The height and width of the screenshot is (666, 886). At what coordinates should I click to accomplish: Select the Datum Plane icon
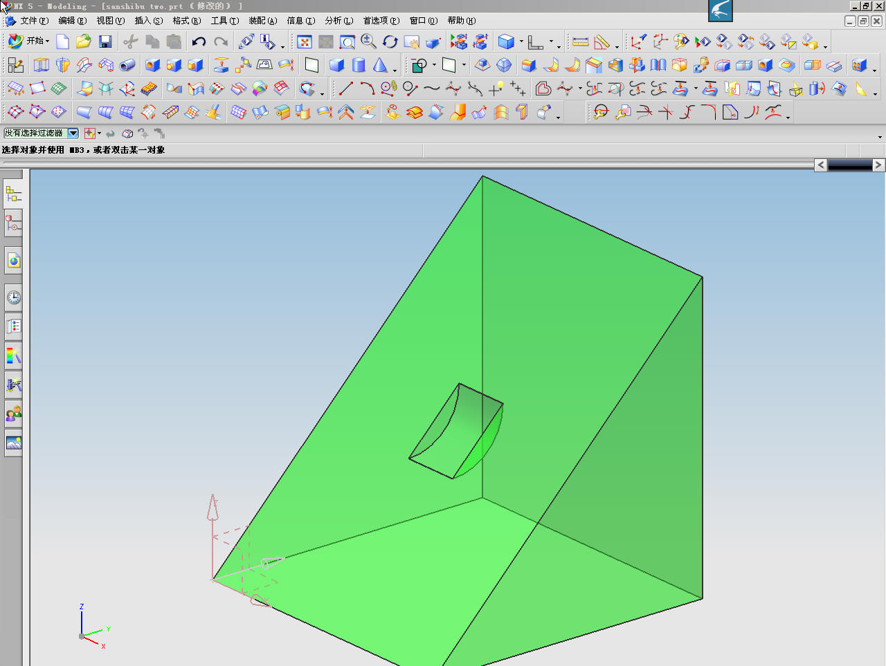(x=449, y=65)
